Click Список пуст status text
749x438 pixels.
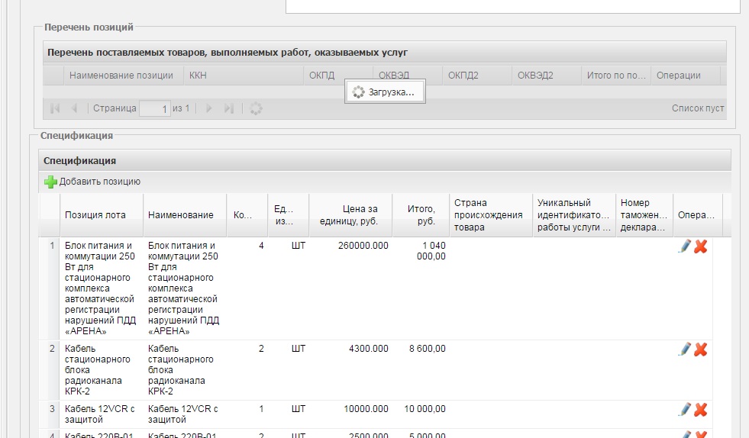[x=697, y=108]
